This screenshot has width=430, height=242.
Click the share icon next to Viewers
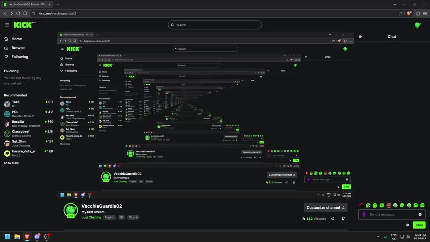[x=332, y=219]
